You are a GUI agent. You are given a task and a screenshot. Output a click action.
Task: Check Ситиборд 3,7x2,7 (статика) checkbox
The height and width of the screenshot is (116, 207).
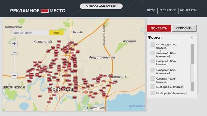153,44
